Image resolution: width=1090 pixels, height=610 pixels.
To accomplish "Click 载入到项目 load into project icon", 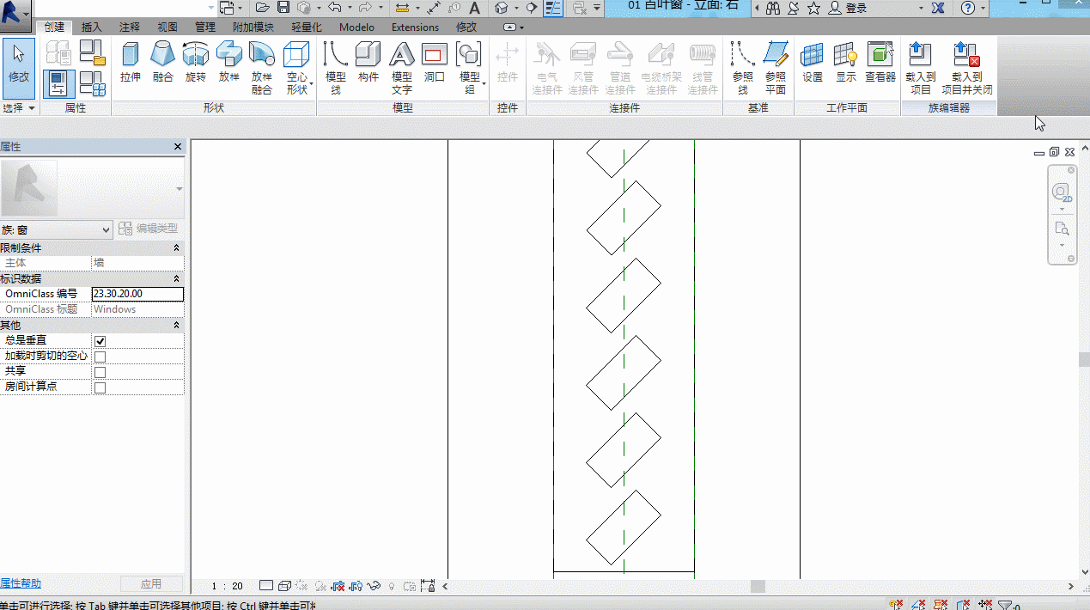I will [x=920, y=68].
